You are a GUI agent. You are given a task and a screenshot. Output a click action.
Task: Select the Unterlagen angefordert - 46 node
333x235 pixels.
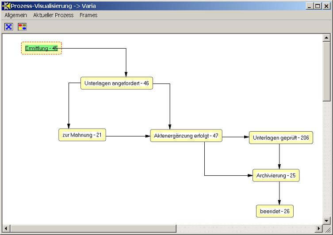pos(117,83)
